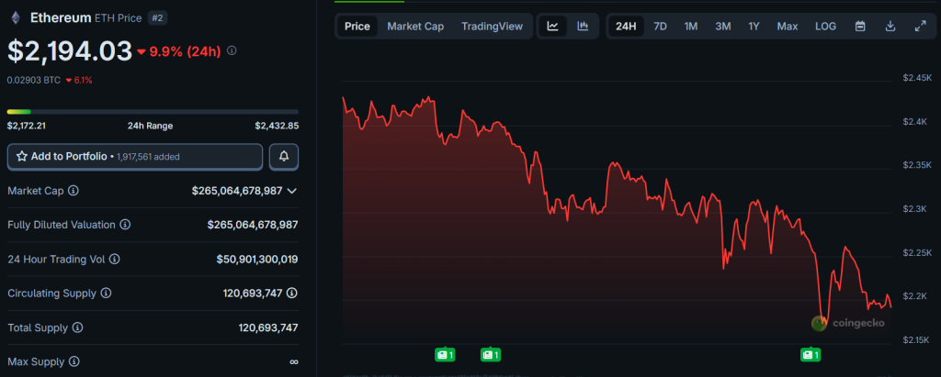Select the candlestick chart icon
The image size is (941, 377).
tap(583, 27)
